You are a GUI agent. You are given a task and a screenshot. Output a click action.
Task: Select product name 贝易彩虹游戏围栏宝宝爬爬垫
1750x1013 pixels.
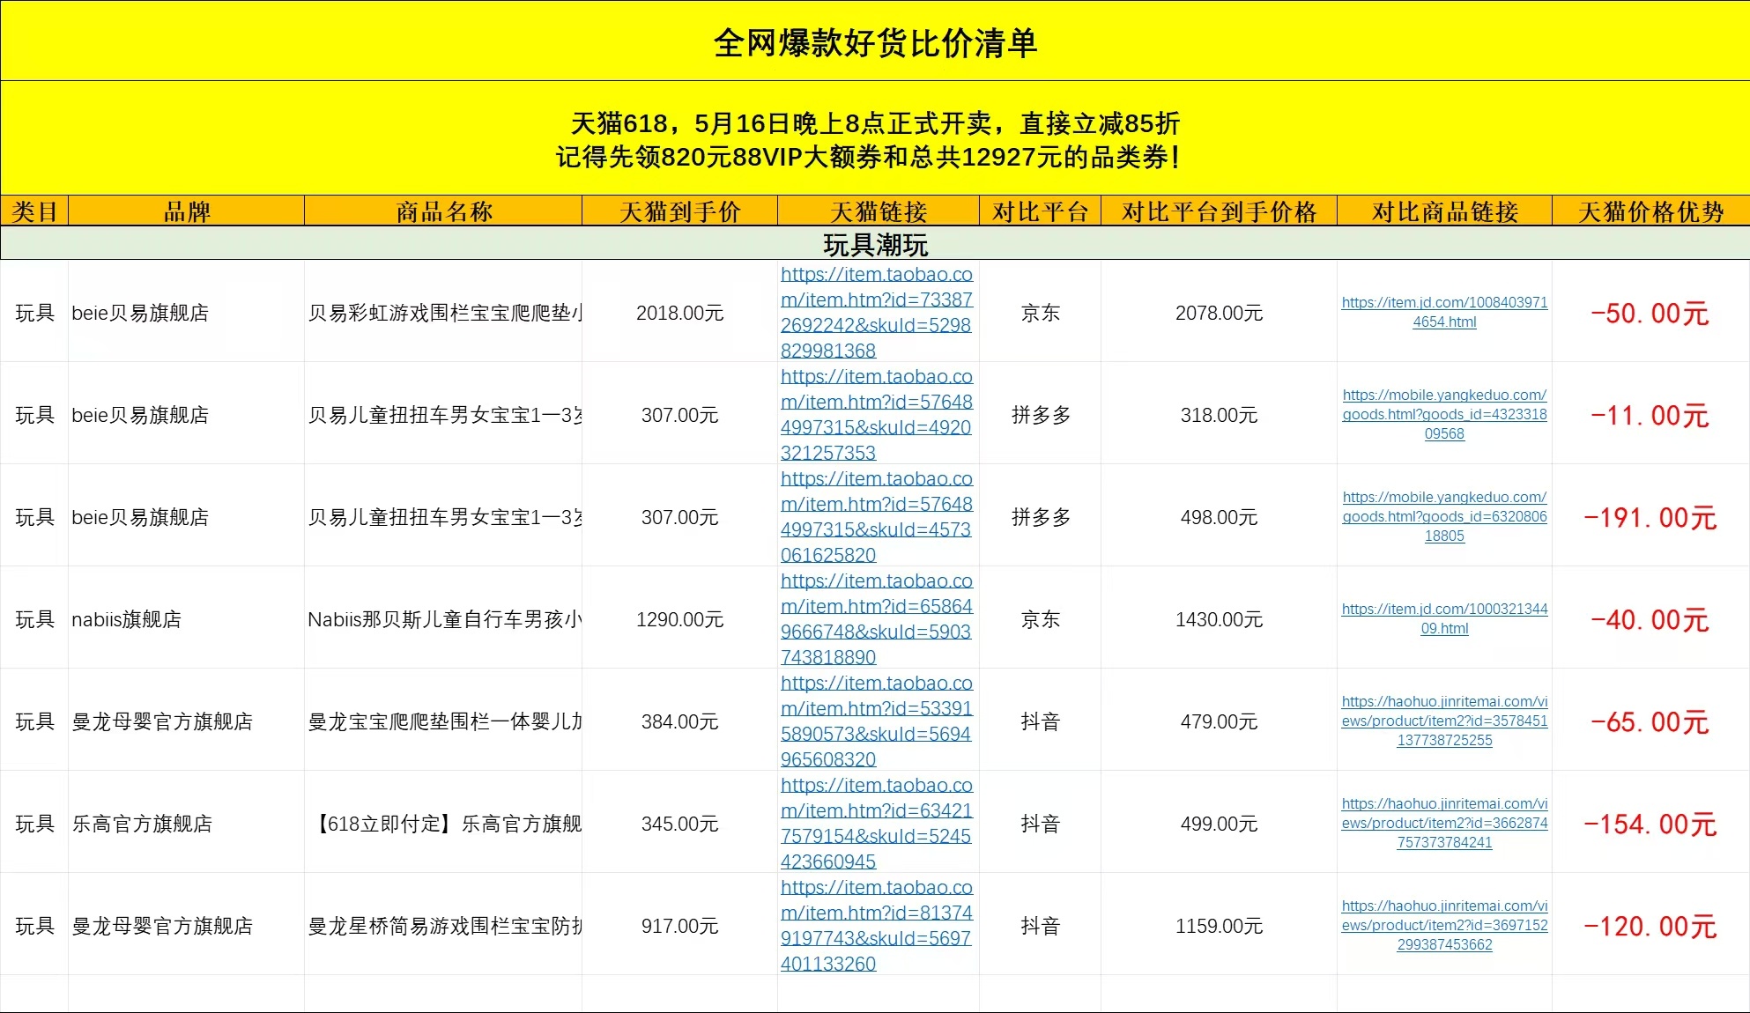(443, 313)
